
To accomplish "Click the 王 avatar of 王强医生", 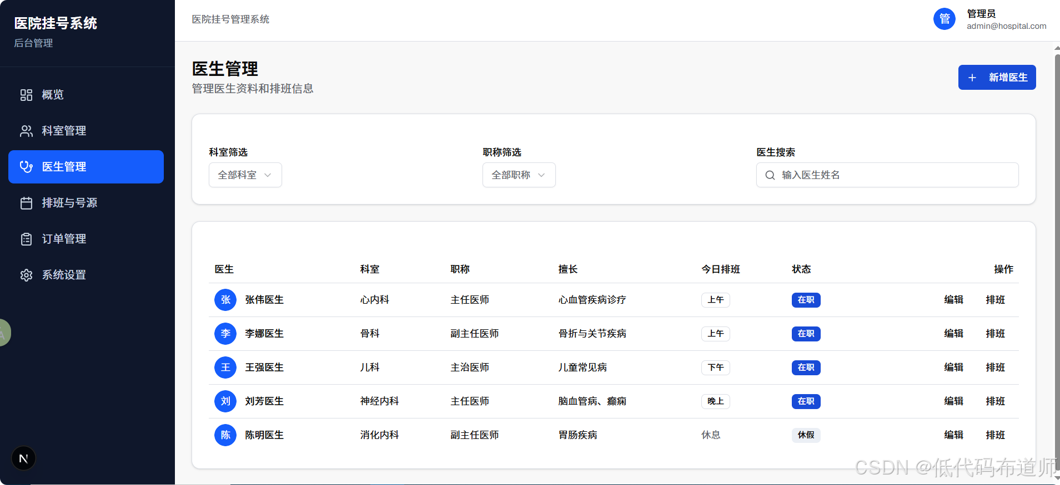I will (x=225, y=367).
